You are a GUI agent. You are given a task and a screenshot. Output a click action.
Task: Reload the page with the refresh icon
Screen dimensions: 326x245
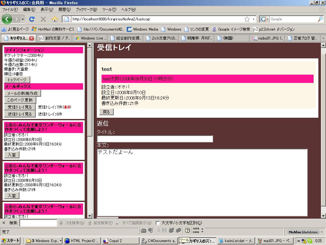[x=32, y=19]
